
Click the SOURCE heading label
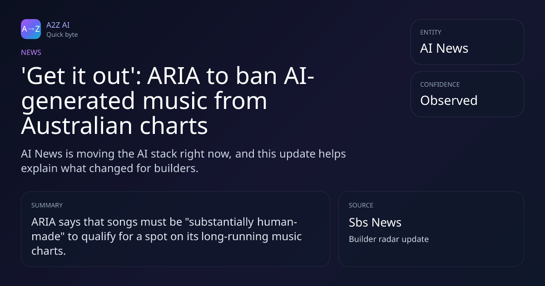pyautogui.click(x=361, y=205)
